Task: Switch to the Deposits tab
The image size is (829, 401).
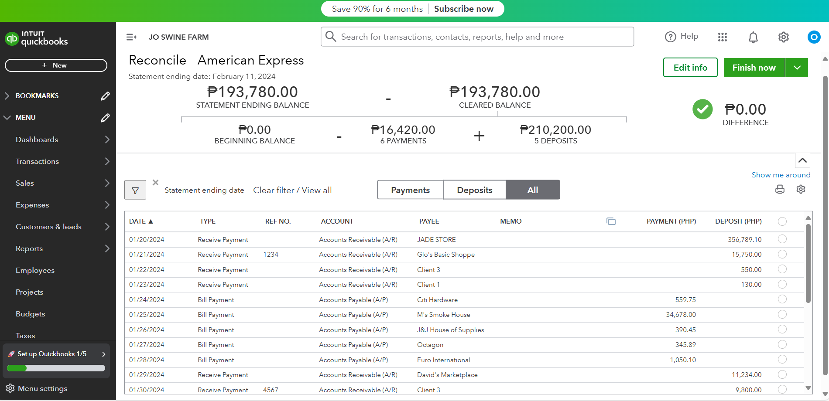Action: [475, 190]
